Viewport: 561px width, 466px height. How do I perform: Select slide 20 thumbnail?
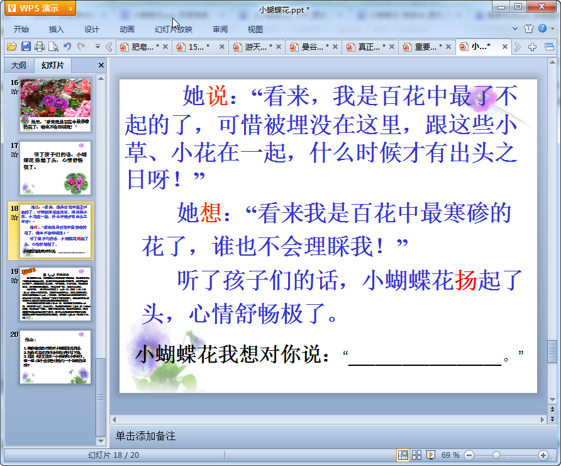click(x=55, y=357)
